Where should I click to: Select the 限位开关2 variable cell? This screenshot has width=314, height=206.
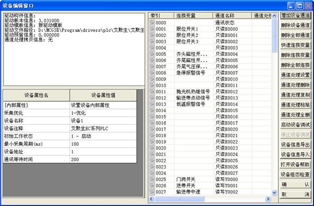click(x=193, y=35)
